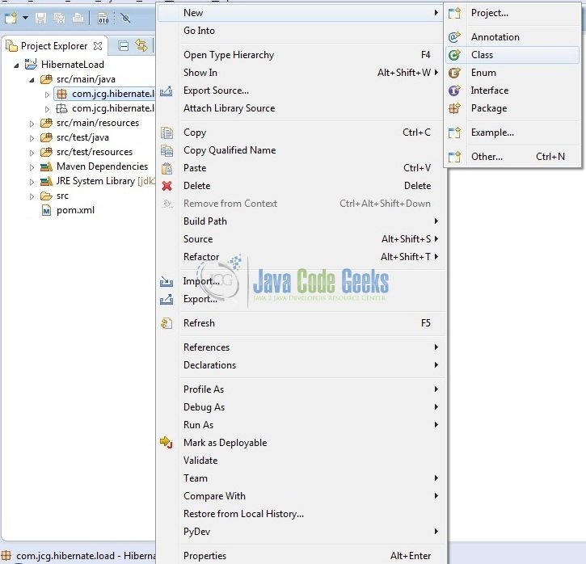Click the Paste clipboard icon
The height and width of the screenshot is (564, 586).
(167, 168)
